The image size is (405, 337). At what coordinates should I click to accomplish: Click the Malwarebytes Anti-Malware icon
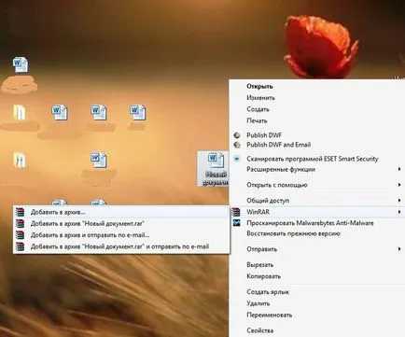237,223
